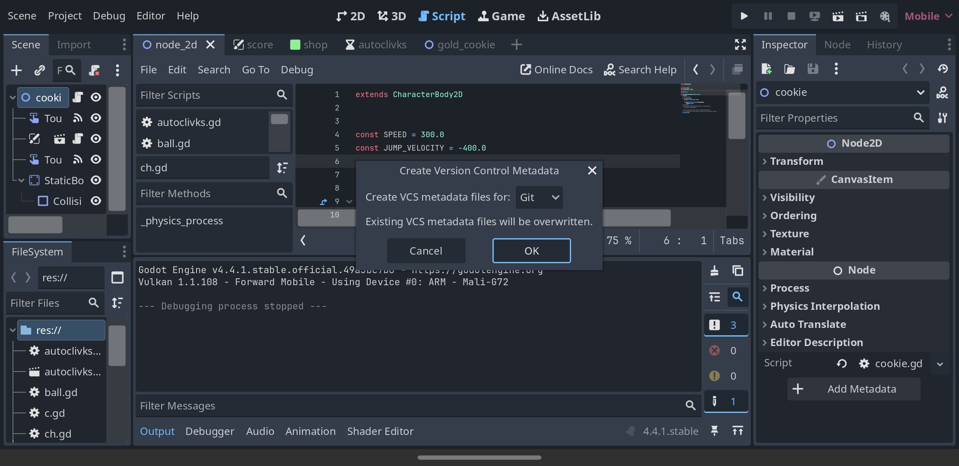The image size is (959, 466).
Task: Click Add Metadata button
Action: click(x=854, y=389)
